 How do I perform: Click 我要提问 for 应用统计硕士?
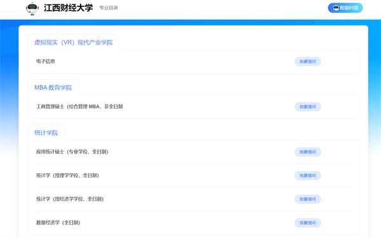[307, 152]
